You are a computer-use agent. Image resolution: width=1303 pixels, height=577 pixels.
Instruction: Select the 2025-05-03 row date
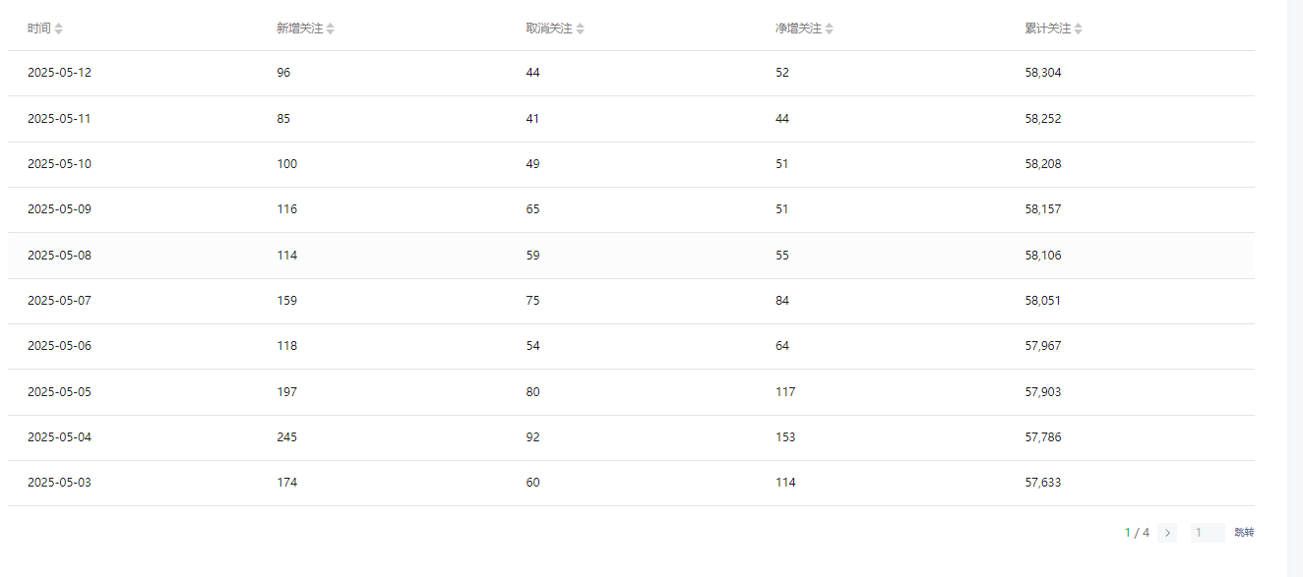click(x=59, y=483)
